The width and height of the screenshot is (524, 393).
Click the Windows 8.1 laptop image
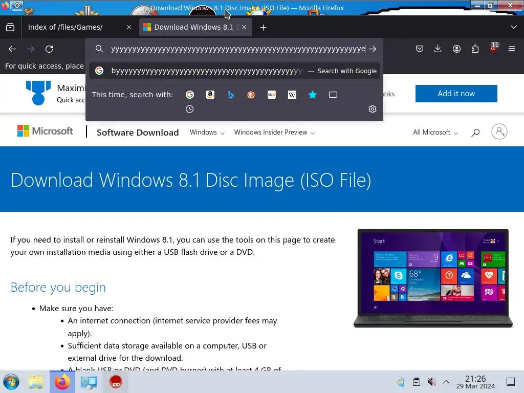(433, 278)
